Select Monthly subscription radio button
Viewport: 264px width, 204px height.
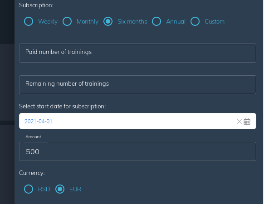tap(67, 21)
